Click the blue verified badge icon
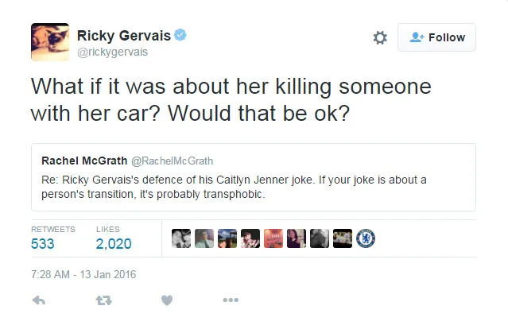 click(x=181, y=36)
